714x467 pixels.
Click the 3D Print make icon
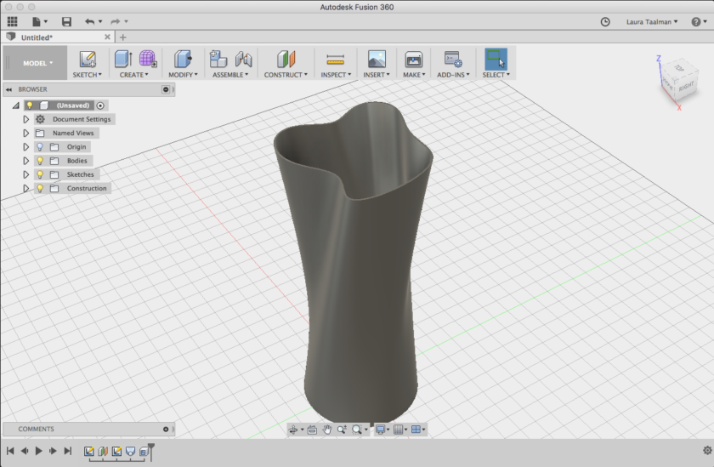click(413, 60)
